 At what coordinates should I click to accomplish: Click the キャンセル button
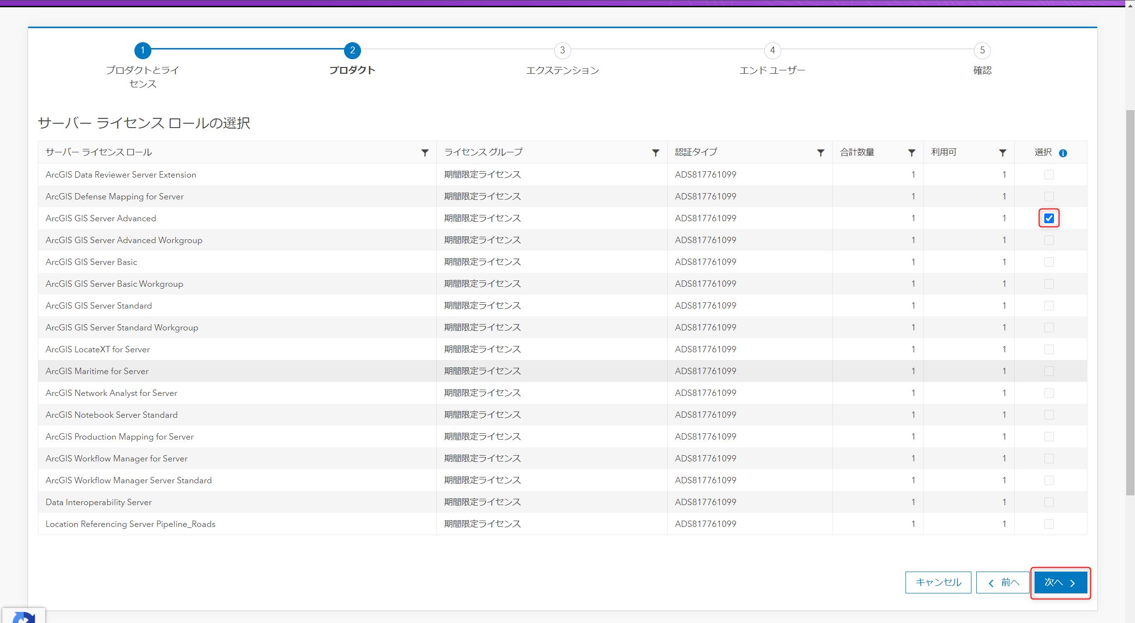(x=938, y=582)
